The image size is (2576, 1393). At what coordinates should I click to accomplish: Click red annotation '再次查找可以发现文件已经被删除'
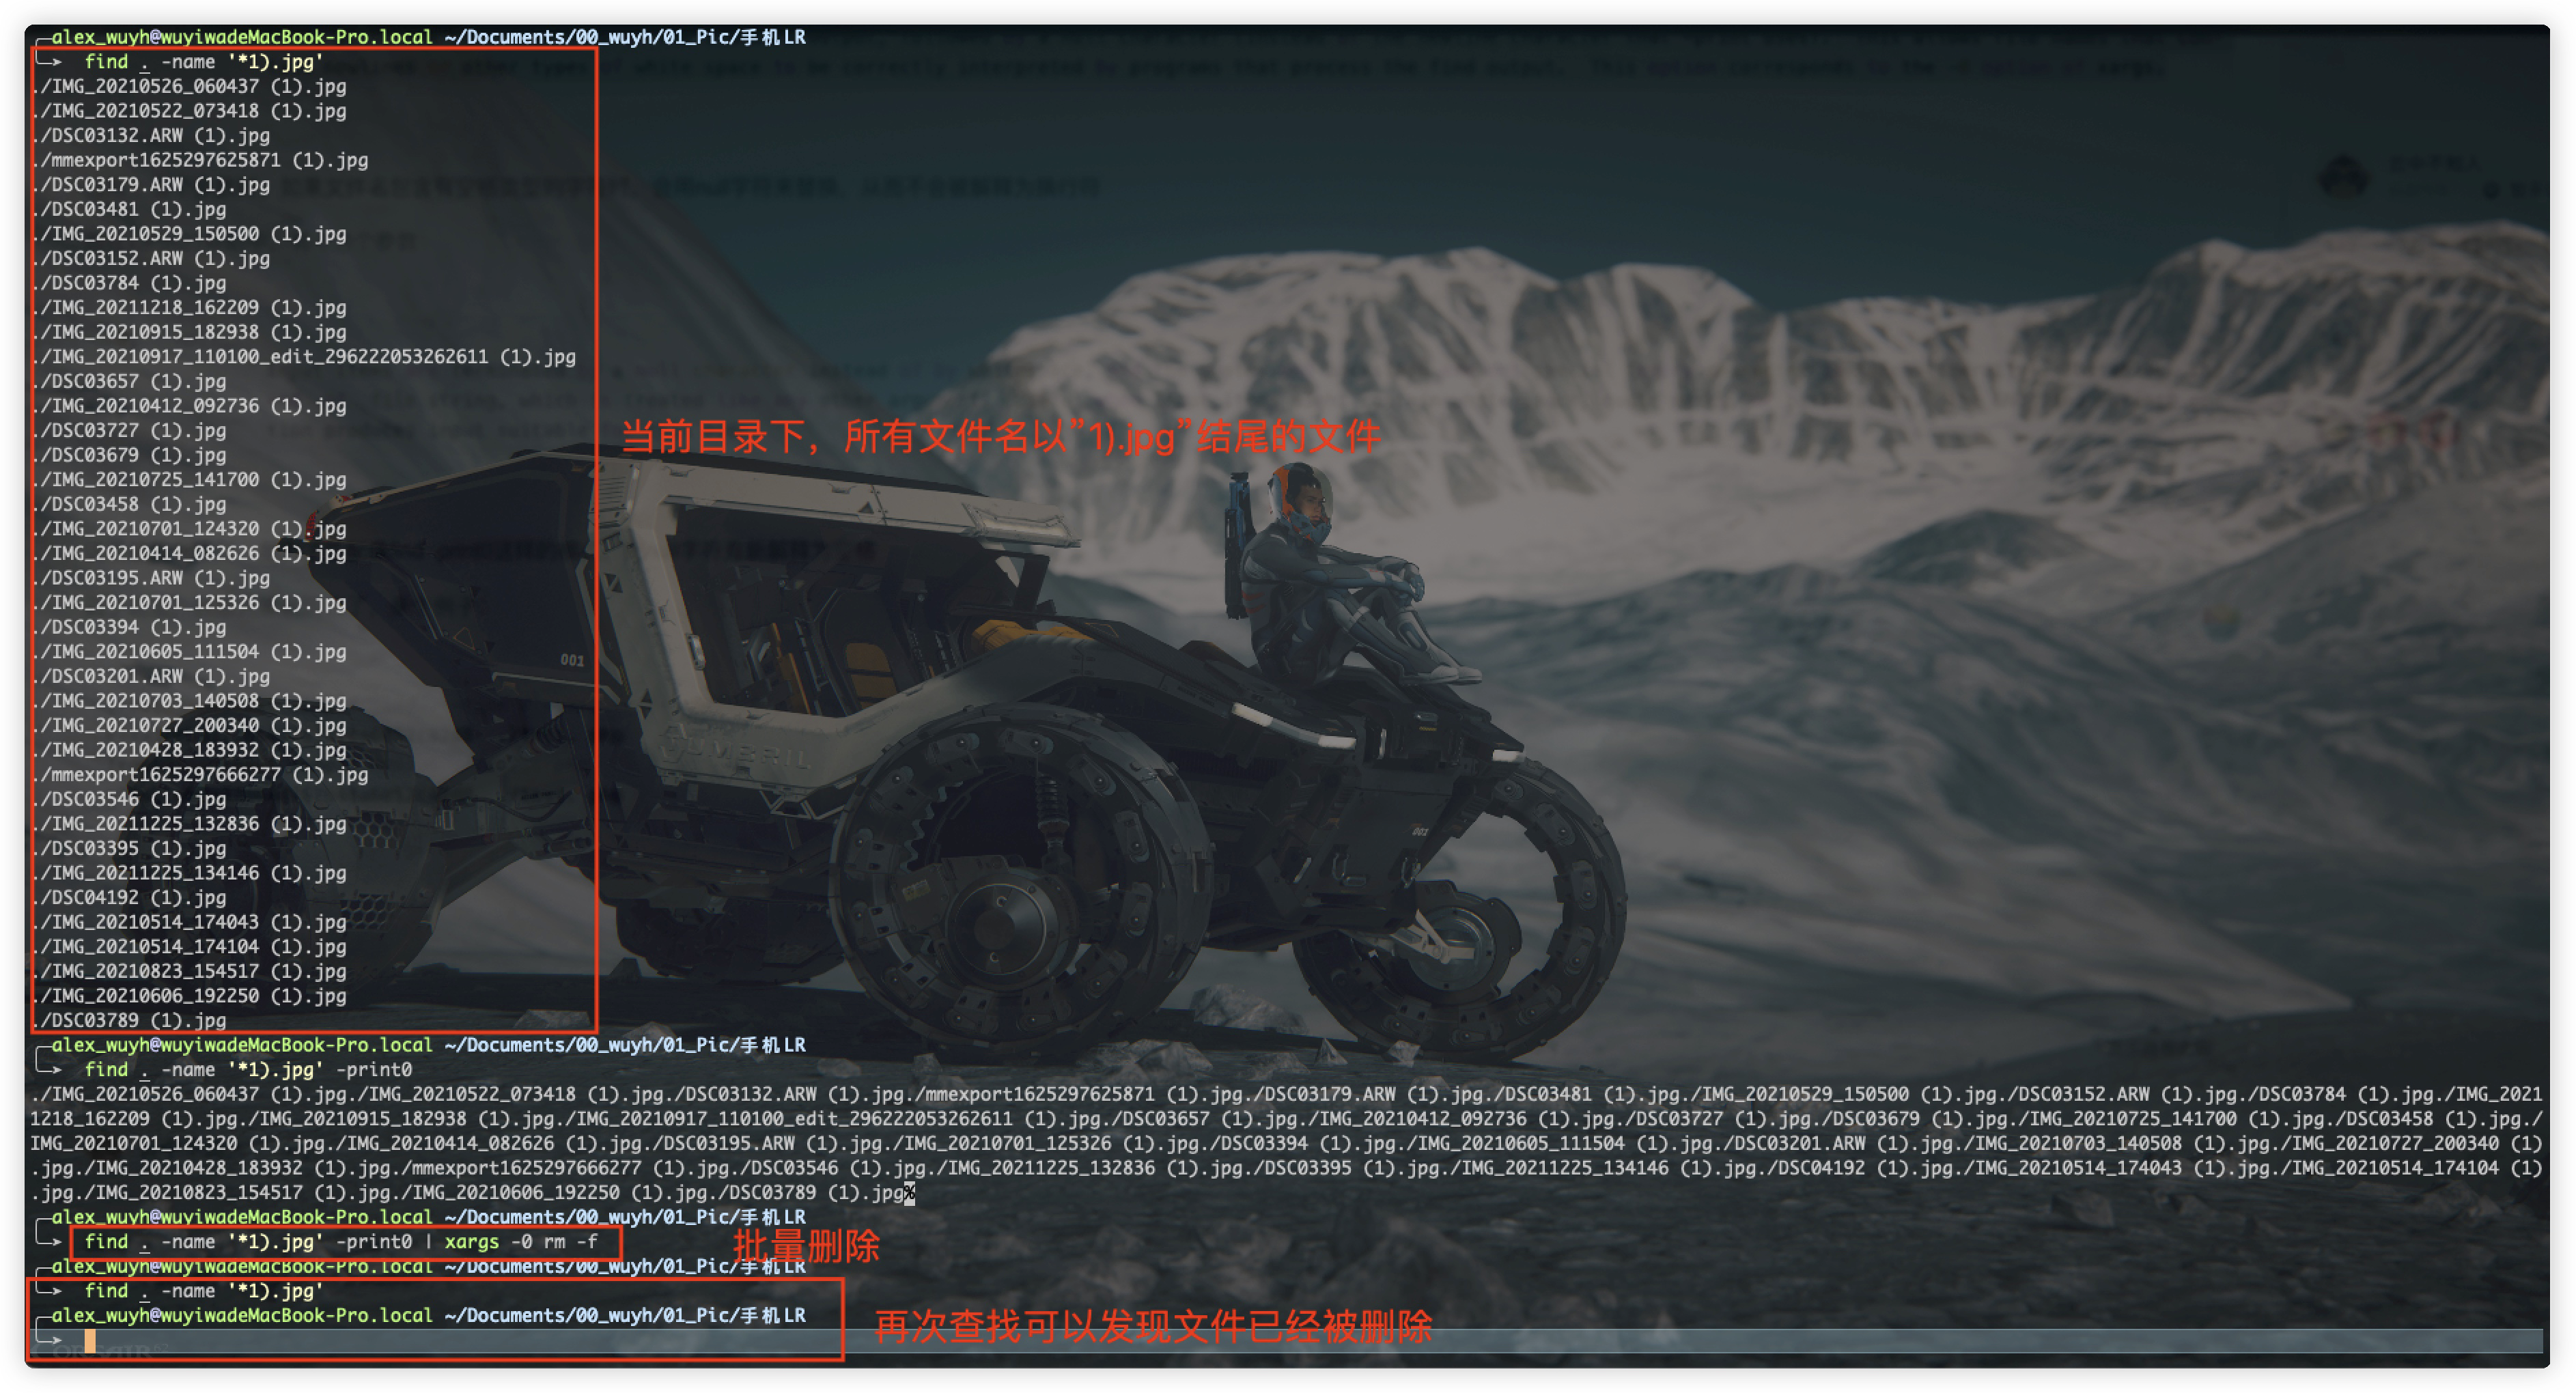(x=1153, y=1327)
